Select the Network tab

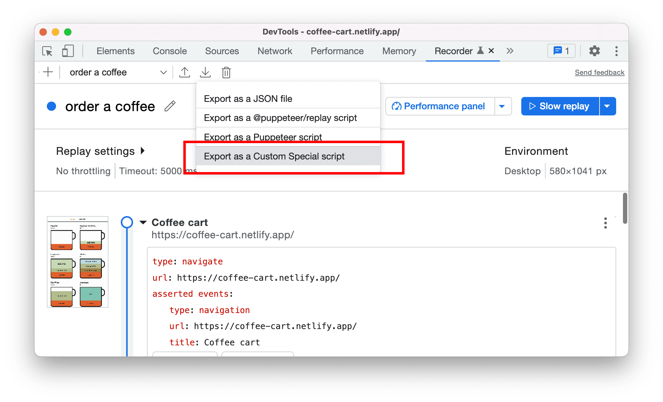(x=275, y=51)
